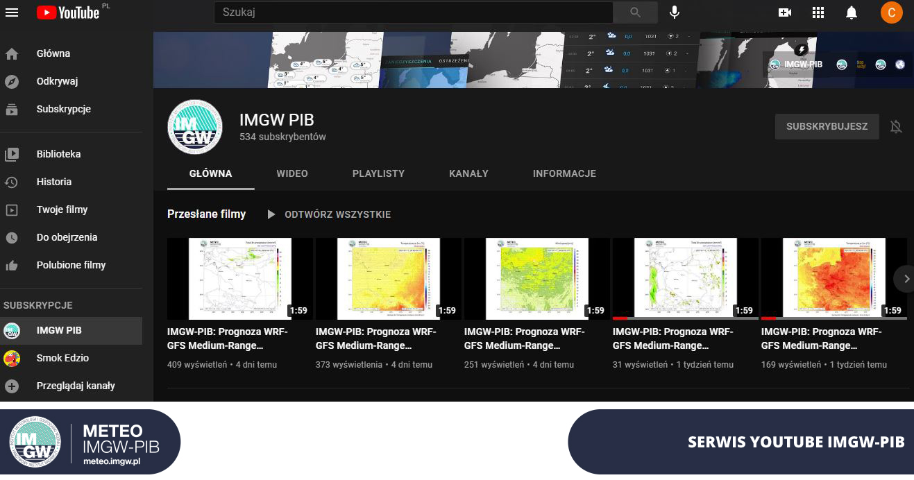914x480 pixels.
Task: Click the title of the 169 wyświetleń video
Action: point(822,338)
